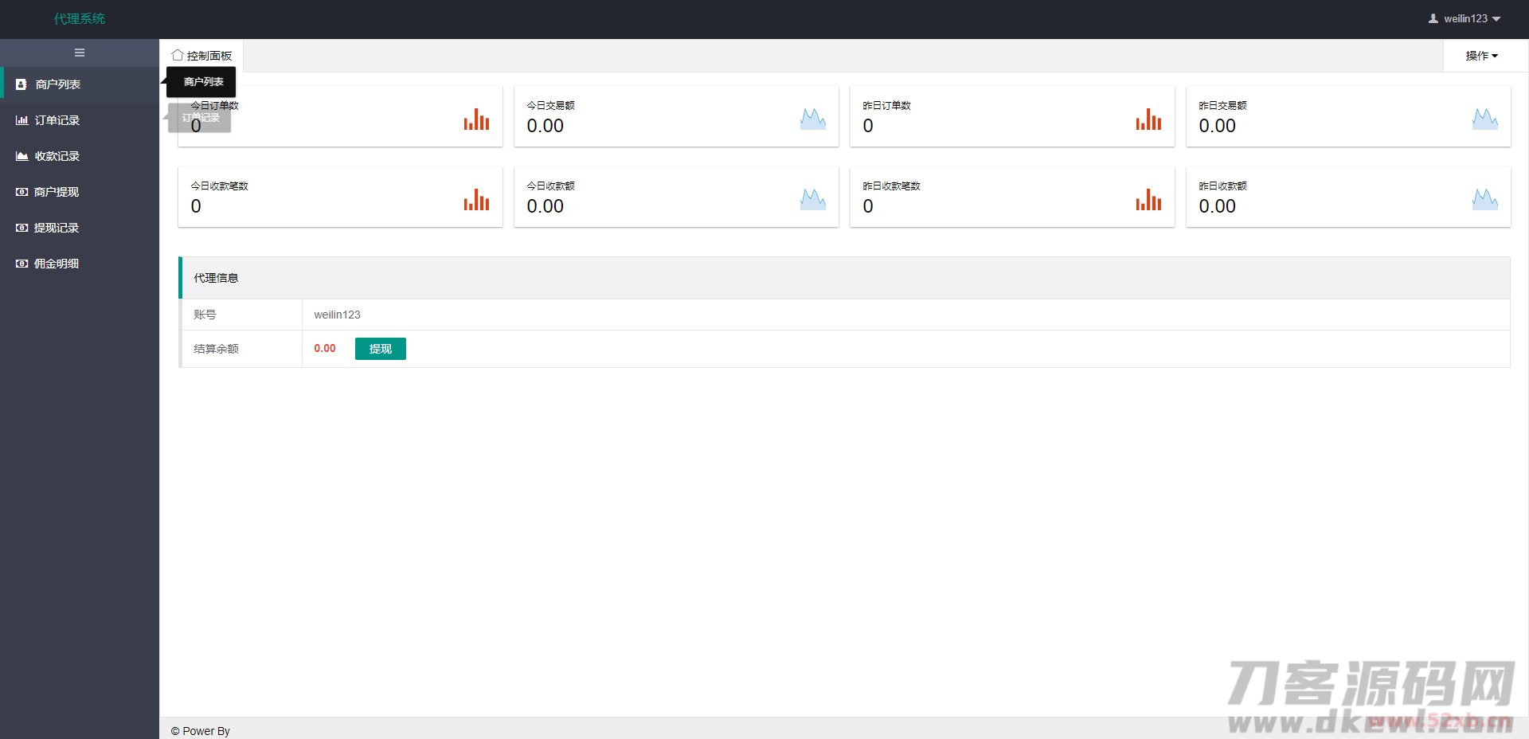The width and height of the screenshot is (1529, 739).
Task: Open 订单记录 in the sidebar
Action: point(57,120)
